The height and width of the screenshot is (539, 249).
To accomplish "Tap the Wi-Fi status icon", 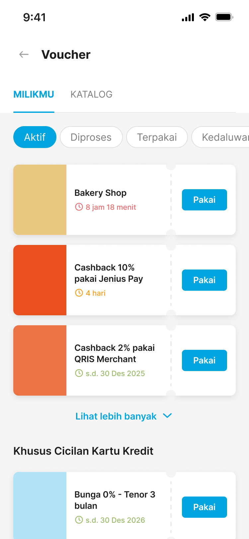I will coord(205,17).
